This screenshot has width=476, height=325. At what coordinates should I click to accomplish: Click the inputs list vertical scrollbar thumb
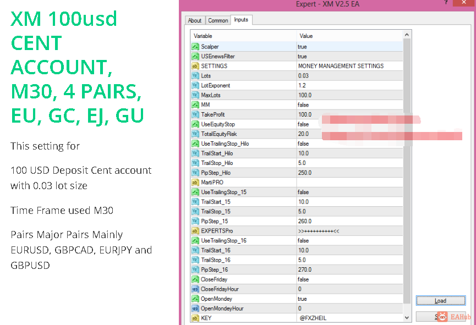tap(407, 171)
